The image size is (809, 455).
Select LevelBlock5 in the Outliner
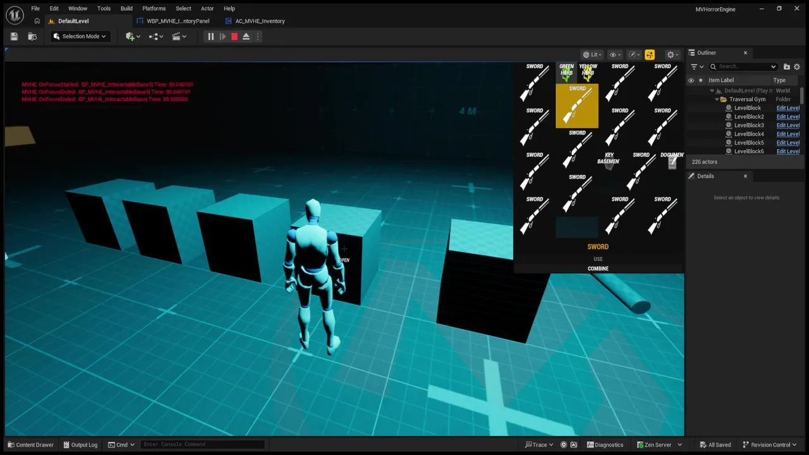[749, 143]
